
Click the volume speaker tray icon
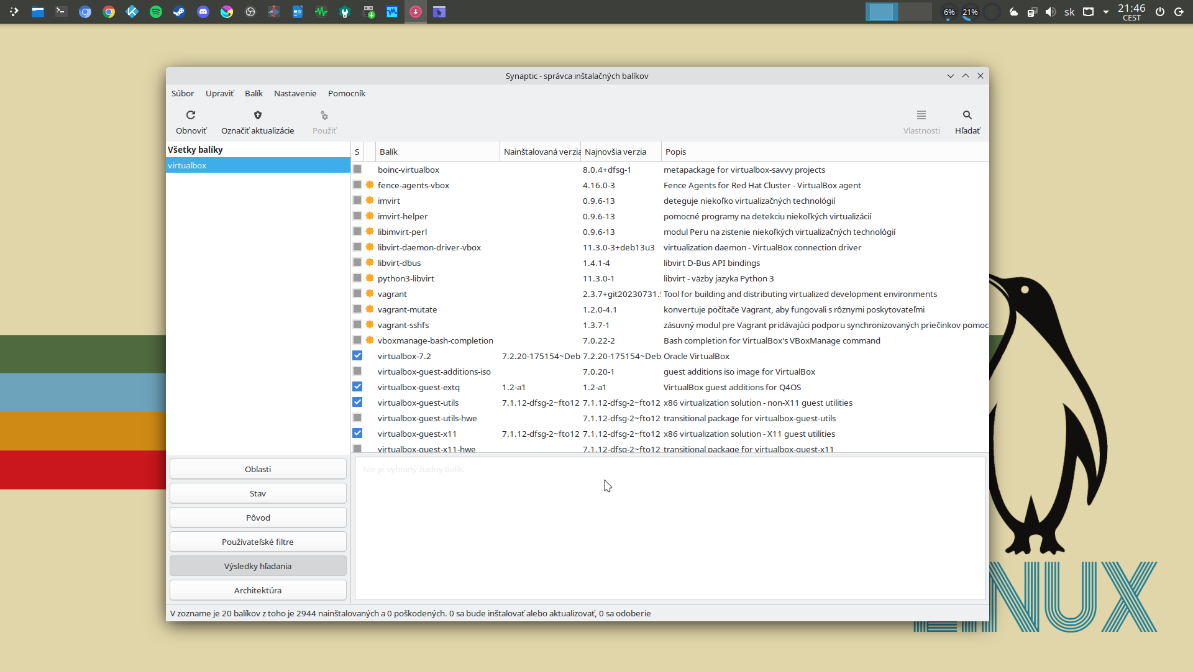(1051, 12)
